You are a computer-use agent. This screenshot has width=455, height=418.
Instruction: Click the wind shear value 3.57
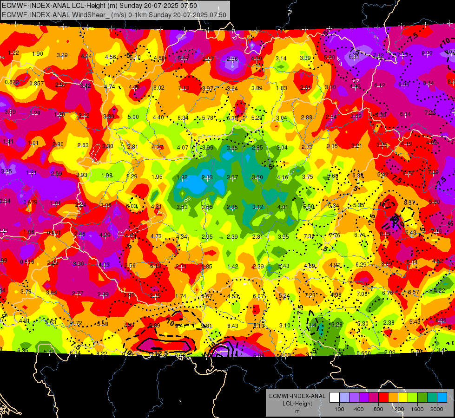(232, 177)
